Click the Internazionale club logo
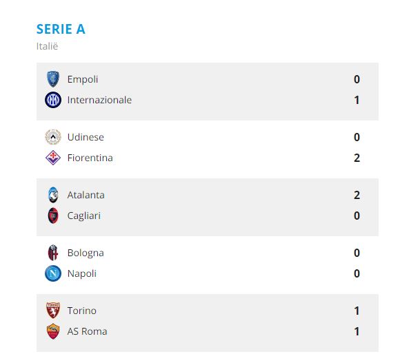Screen dimensions: 418x354 (53, 100)
